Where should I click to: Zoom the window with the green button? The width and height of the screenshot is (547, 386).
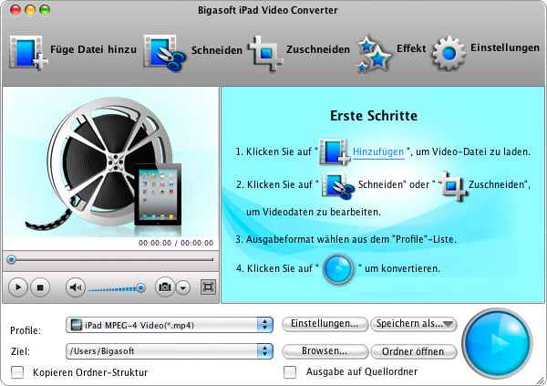point(45,10)
